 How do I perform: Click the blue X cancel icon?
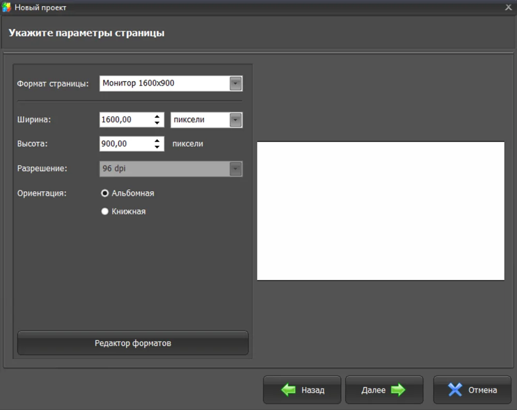click(455, 389)
